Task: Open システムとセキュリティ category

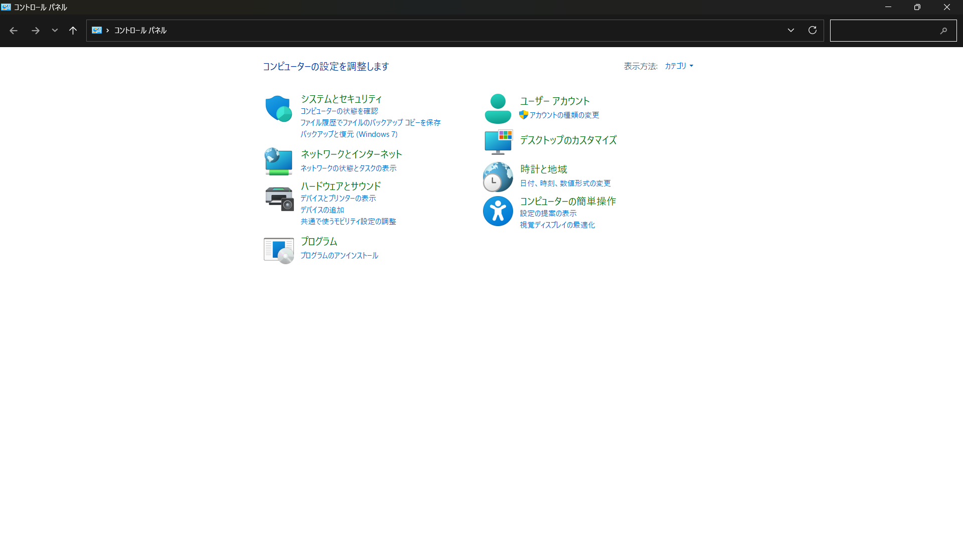Action: 341,99
